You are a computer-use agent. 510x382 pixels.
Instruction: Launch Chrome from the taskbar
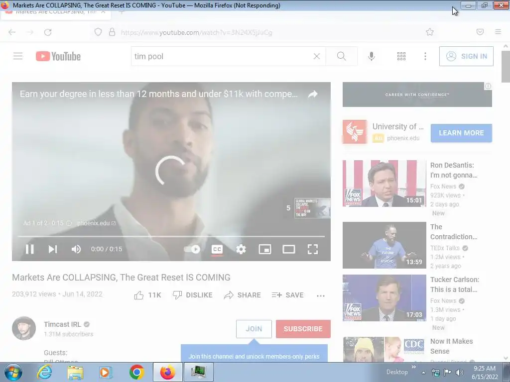[136, 372]
